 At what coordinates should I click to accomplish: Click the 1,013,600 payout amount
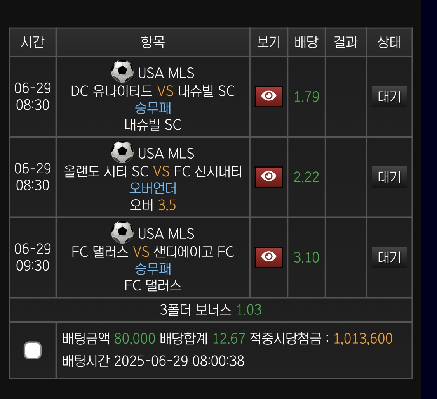click(x=363, y=339)
